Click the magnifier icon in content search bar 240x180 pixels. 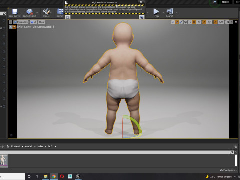(232, 152)
